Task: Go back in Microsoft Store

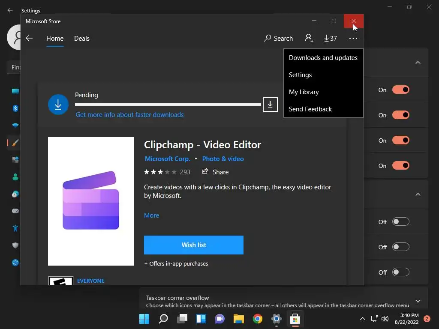Action: (x=29, y=38)
